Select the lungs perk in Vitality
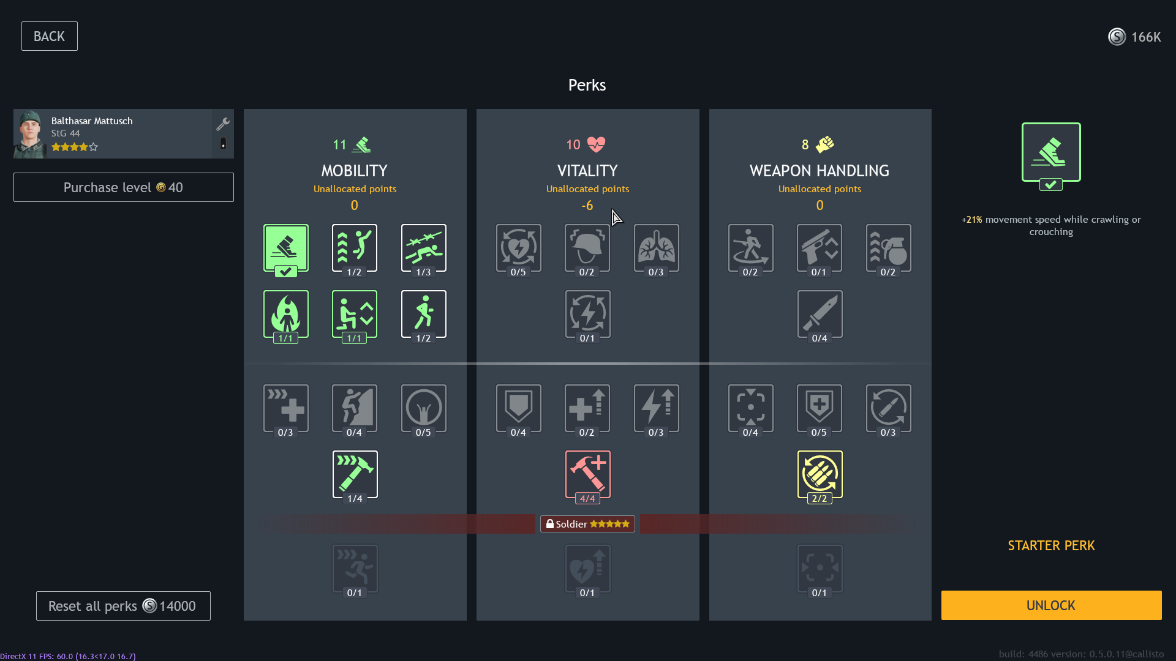The height and width of the screenshot is (661, 1176). coord(656,248)
